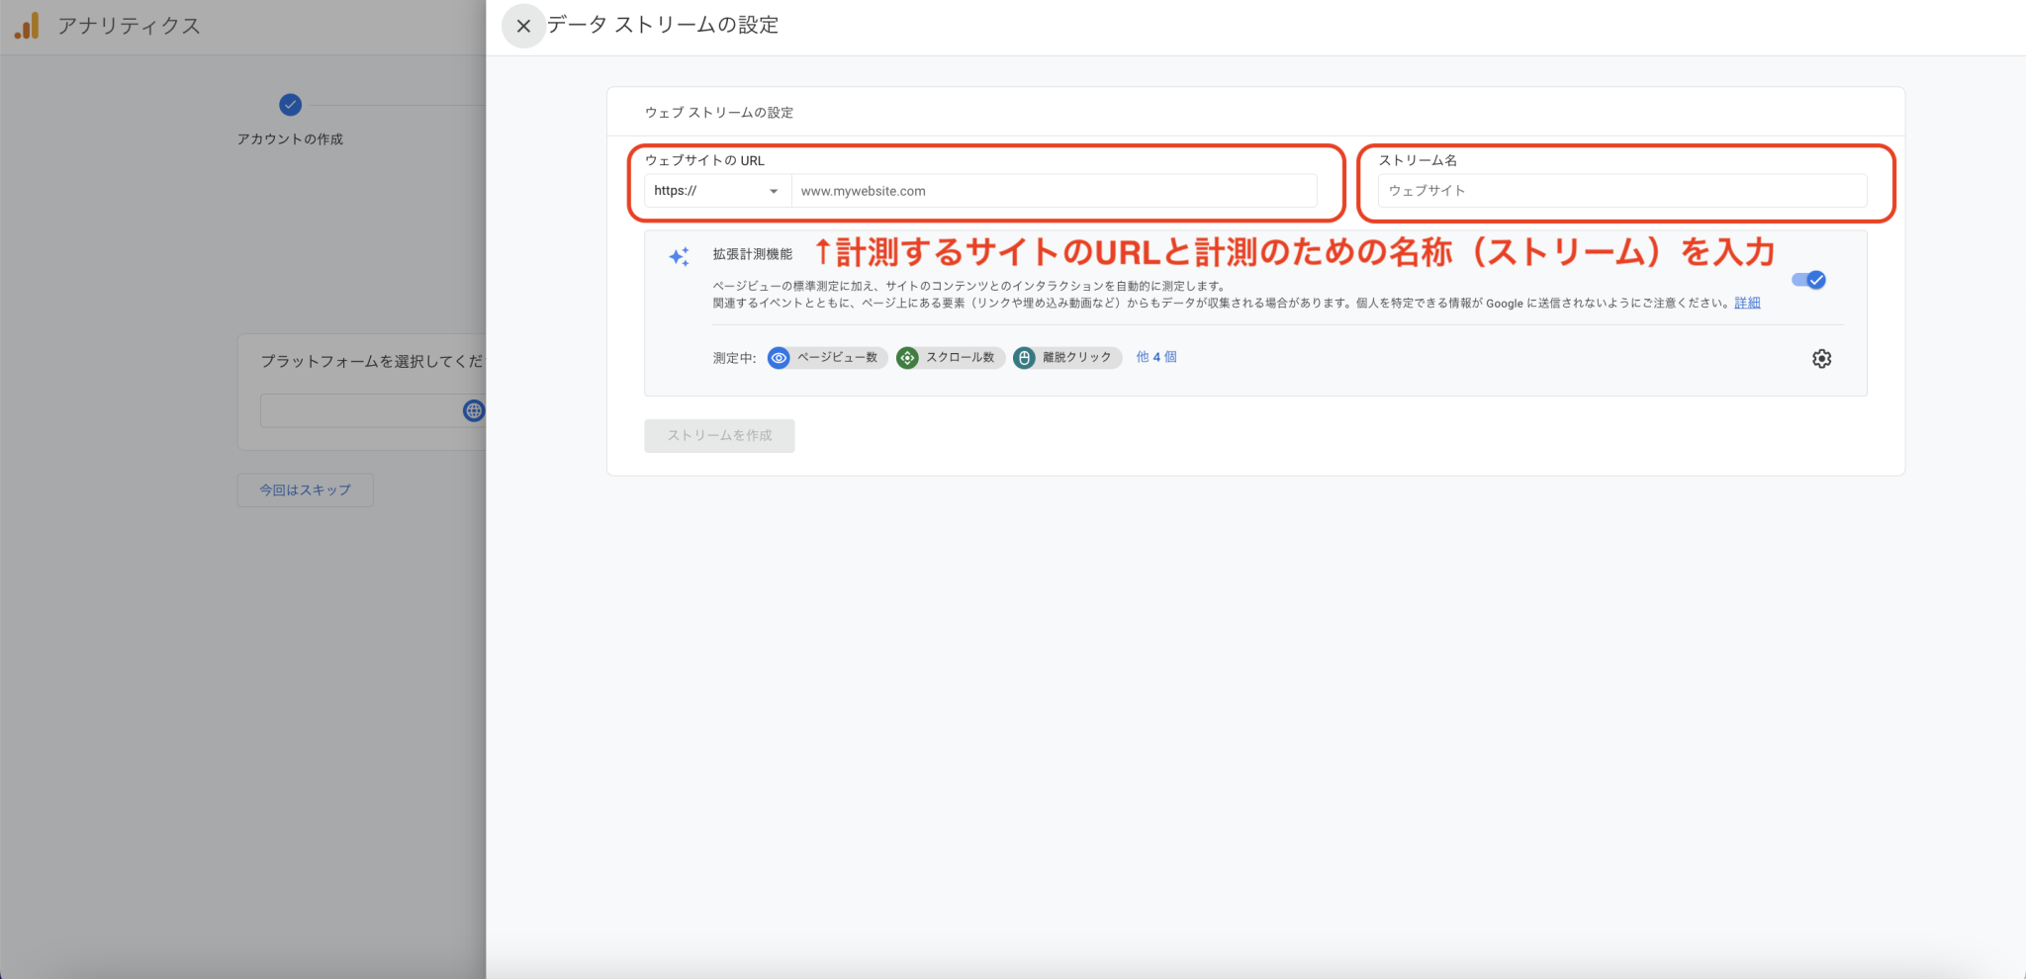Click the ページビュー数 eye icon chip

pos(781,358)
